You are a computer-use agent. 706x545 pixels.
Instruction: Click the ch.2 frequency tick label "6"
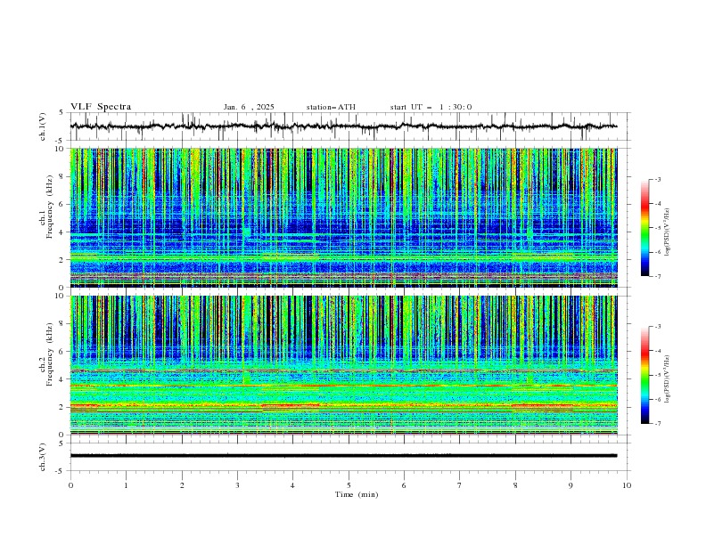[63, 352]
